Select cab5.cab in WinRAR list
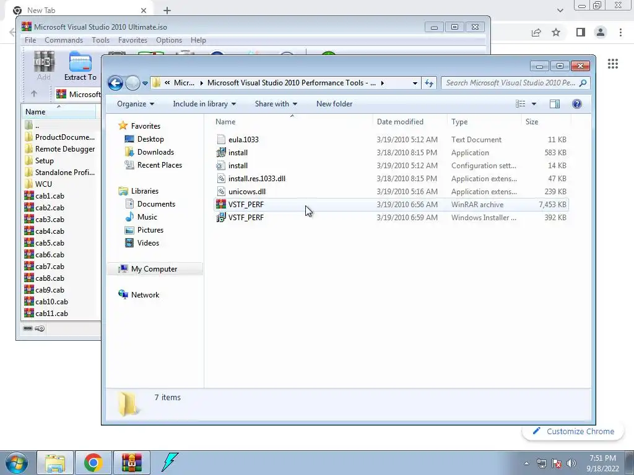Viewport: 634px width, 475px height. pos(45,242)
